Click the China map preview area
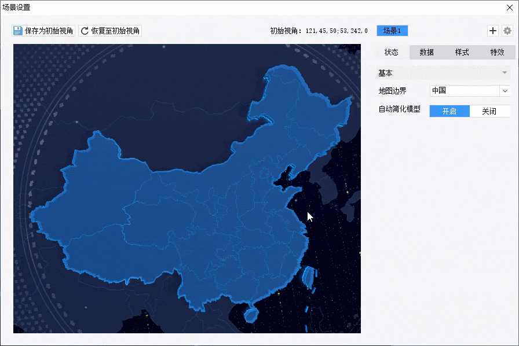Image resolution: width=519 pixels, height=346 pixels. pyautogui.click(x=187, y=189)
